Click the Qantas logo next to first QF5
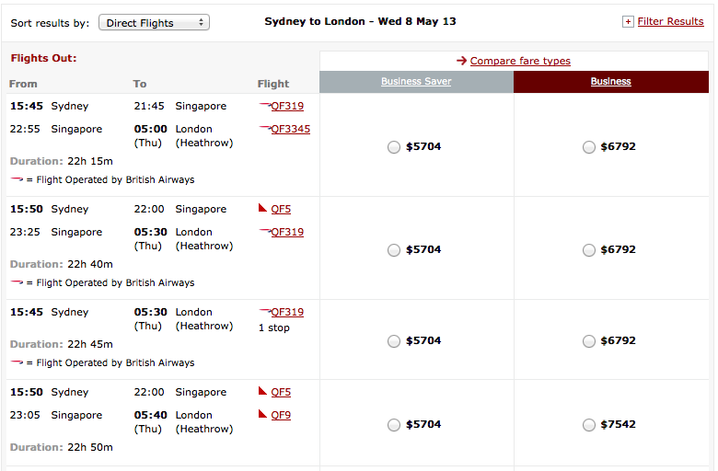The image size is (718, 471). click(x=263, y=209)
